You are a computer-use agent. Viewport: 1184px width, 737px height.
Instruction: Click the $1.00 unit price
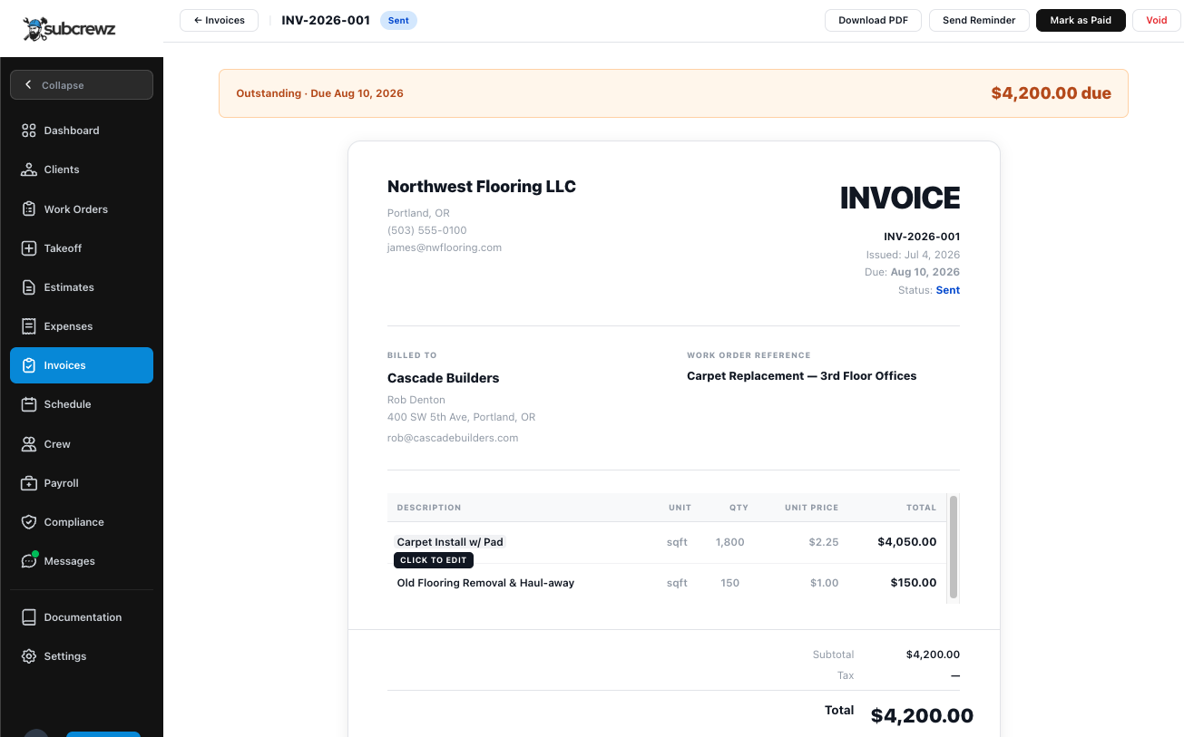(x=825, y=583)
